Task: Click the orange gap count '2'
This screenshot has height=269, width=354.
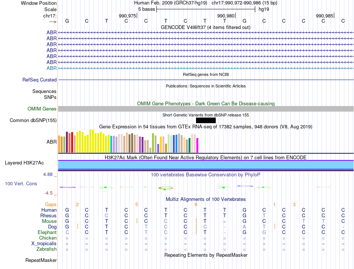Action: coord(77,205)
